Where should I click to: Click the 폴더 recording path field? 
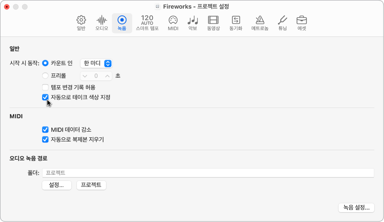[208, 173]
